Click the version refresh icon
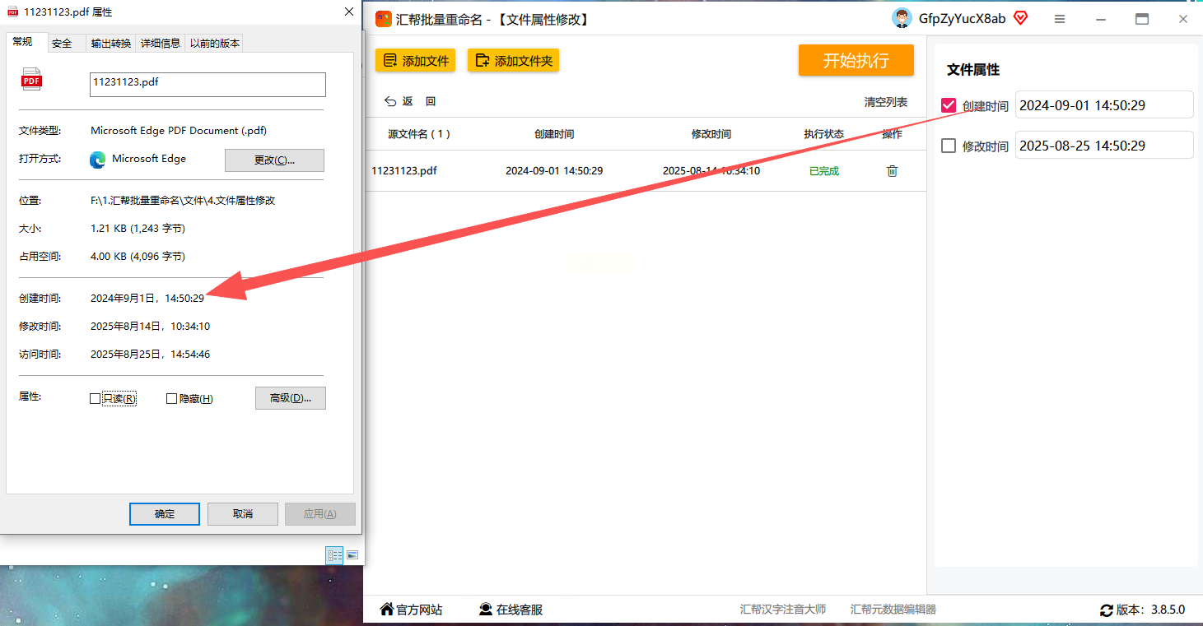This screenshot has width=1203, height=626. click(x=1107, y=610)
